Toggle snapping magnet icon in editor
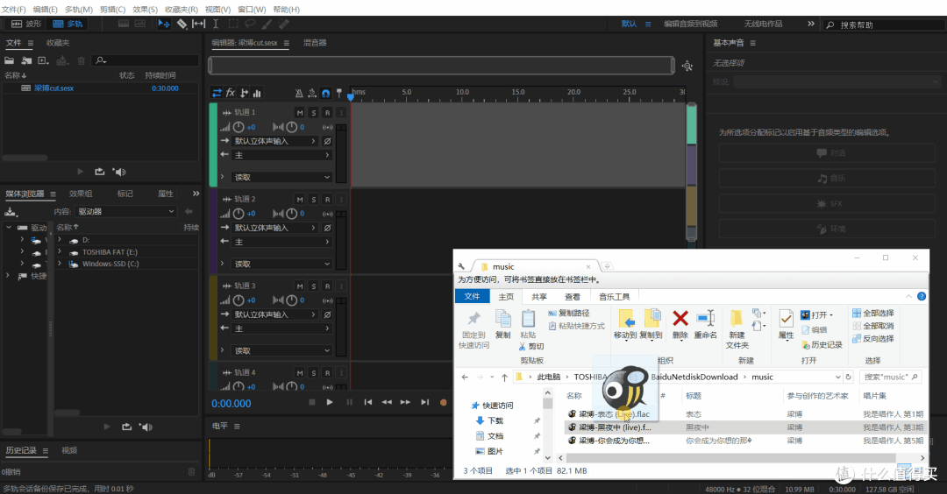Image resolution: width=947 pixels, height=494 pixels. (325, 93)
